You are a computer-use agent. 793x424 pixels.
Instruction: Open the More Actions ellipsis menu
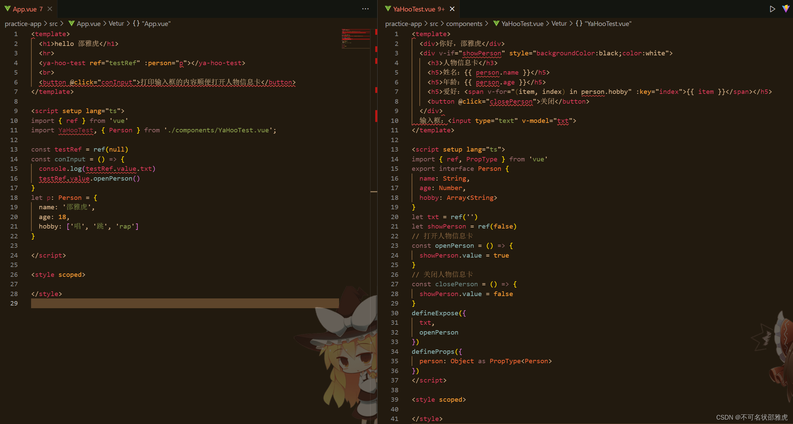(x=365, y=9)
